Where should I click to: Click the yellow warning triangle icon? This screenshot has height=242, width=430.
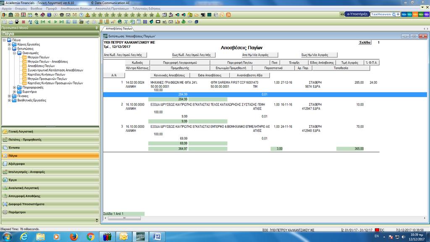click(x=87, y=15)
